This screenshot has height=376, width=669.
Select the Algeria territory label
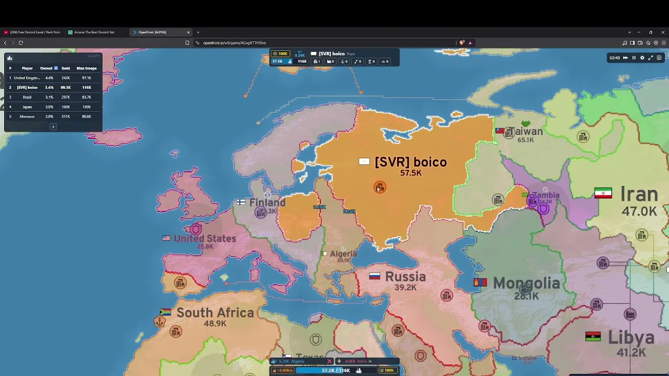[x=343, y=254]
